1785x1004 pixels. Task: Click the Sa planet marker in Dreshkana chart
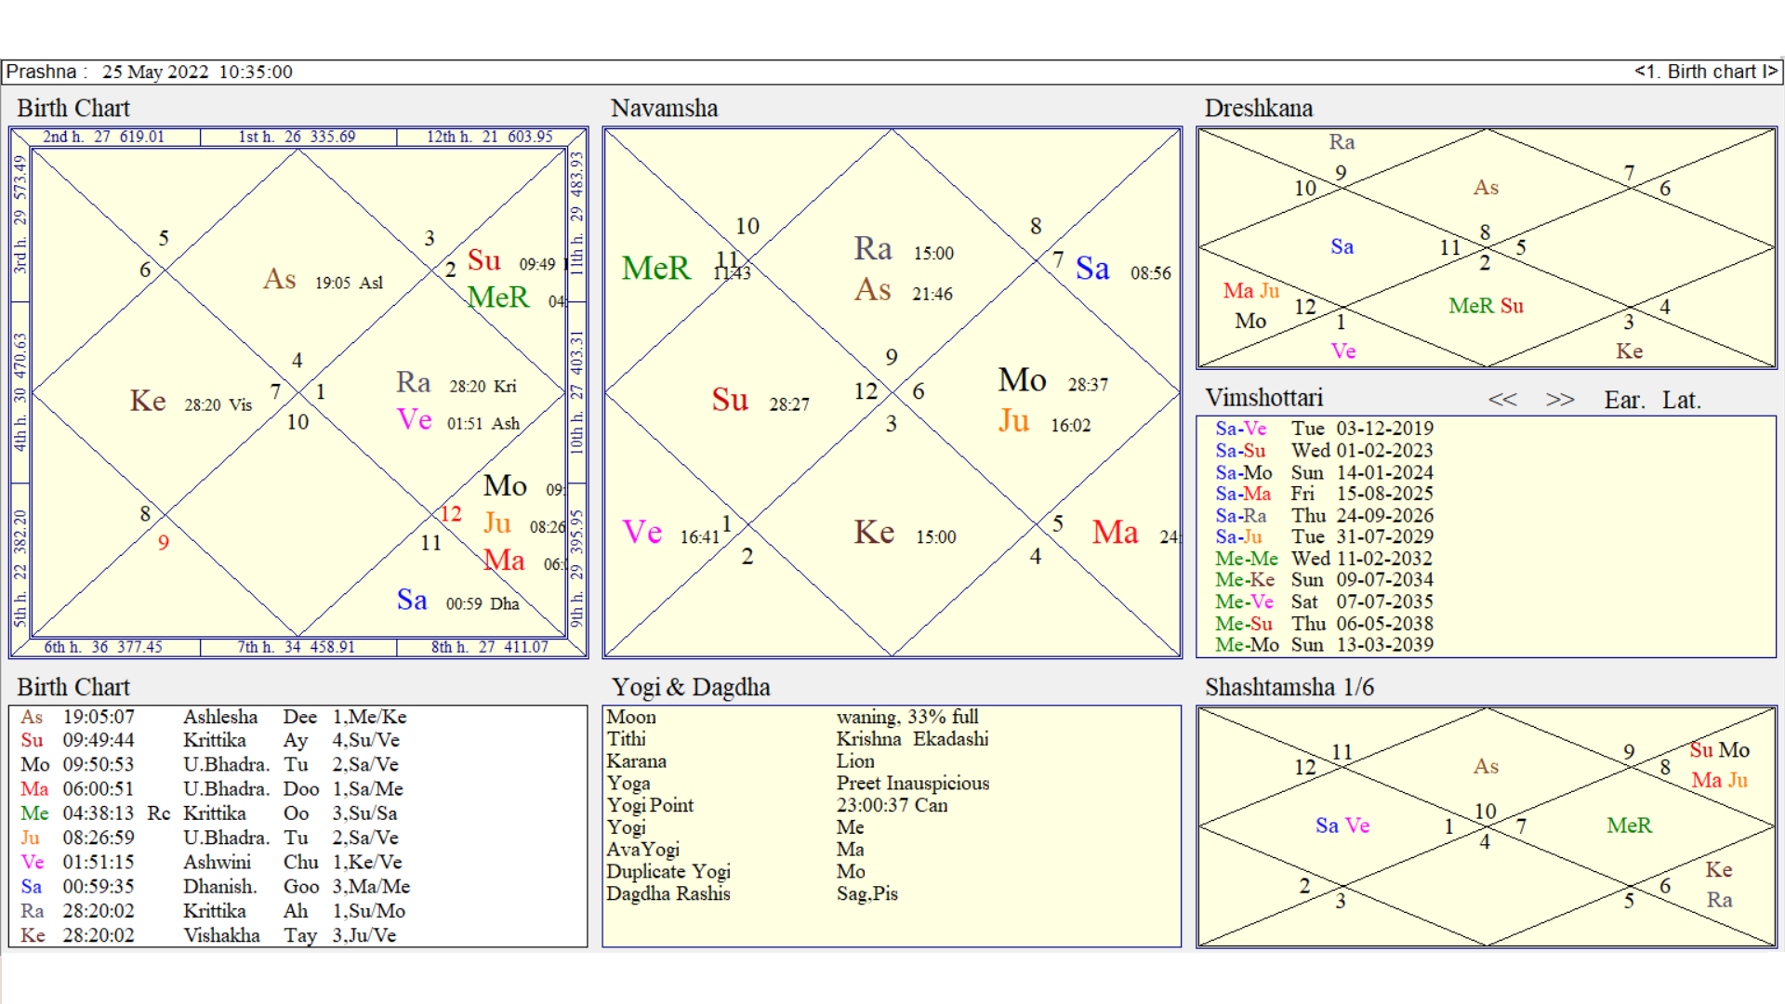(x=1342, y=247)
